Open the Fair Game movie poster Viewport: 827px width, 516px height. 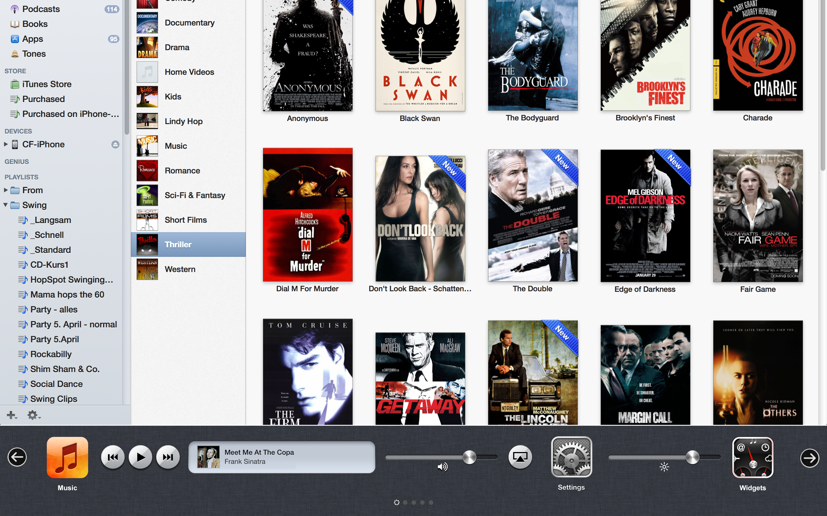pyautogui.click(x=758, y=216)
